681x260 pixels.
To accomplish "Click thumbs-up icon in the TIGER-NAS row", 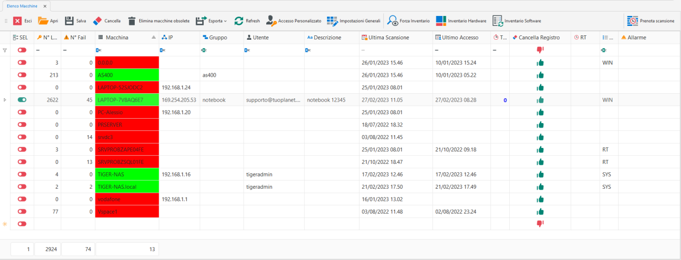I will [x=540, y=174].
